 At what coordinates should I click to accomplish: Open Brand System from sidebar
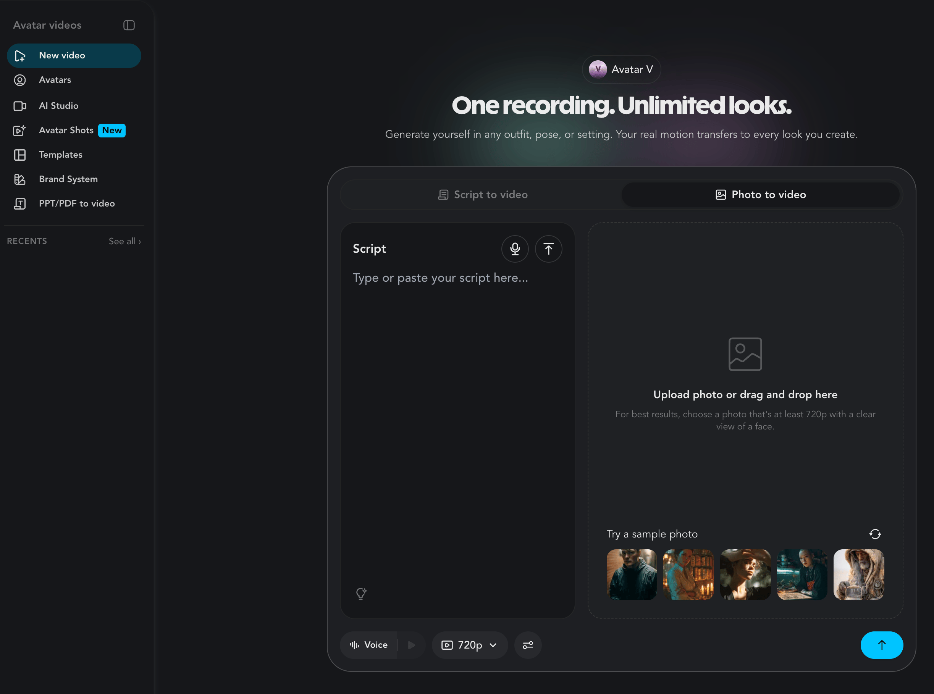(x=68, y=179)
